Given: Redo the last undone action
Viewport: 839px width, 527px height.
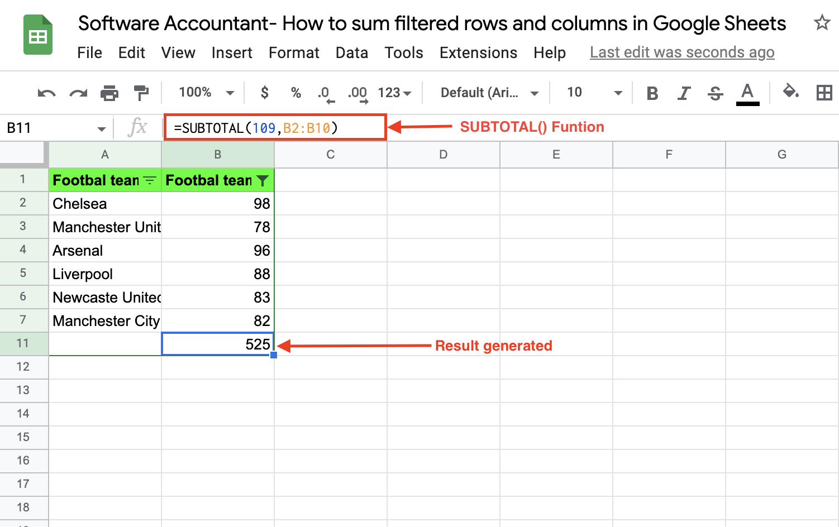Looking at the screenshot, I should click(78, 93).
